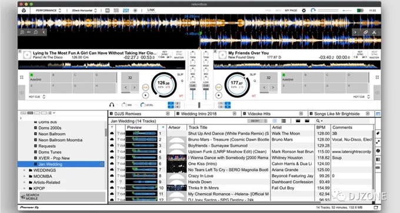
Task: Open deck 1 HOT CUE mode selector
Action: coord(37,97)
